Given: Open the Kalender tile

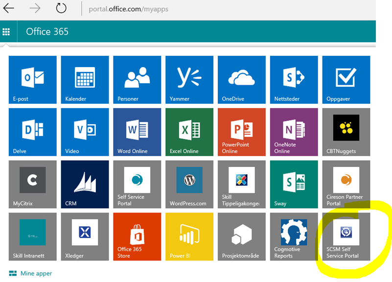Looking at the screenshot, I should click(x=85, y=80).
